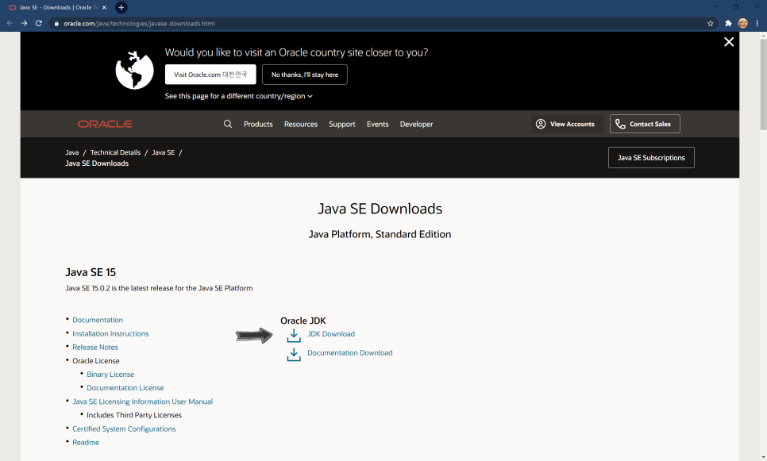Screen dimensions: 767x461
Task: Click the page vertical scrollbar thumb
Action: pos(763,84)
